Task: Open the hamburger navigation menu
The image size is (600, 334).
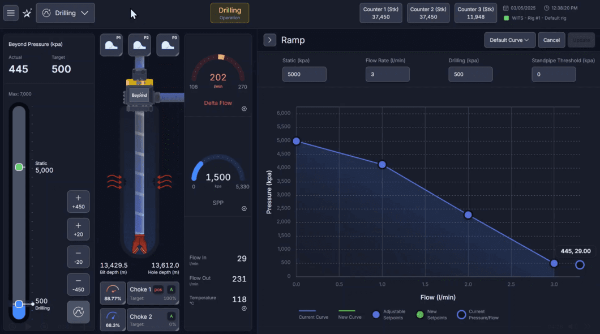Action: 10,12
